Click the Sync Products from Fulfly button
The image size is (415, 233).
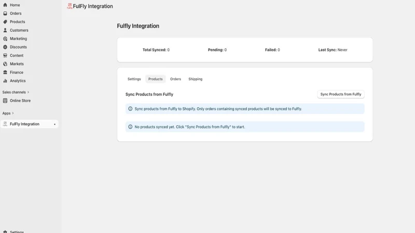point(341,94)
